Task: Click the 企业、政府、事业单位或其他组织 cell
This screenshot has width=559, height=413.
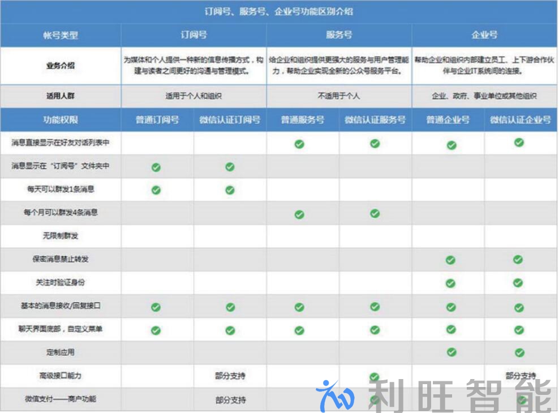Action: (x=484, y=96)
